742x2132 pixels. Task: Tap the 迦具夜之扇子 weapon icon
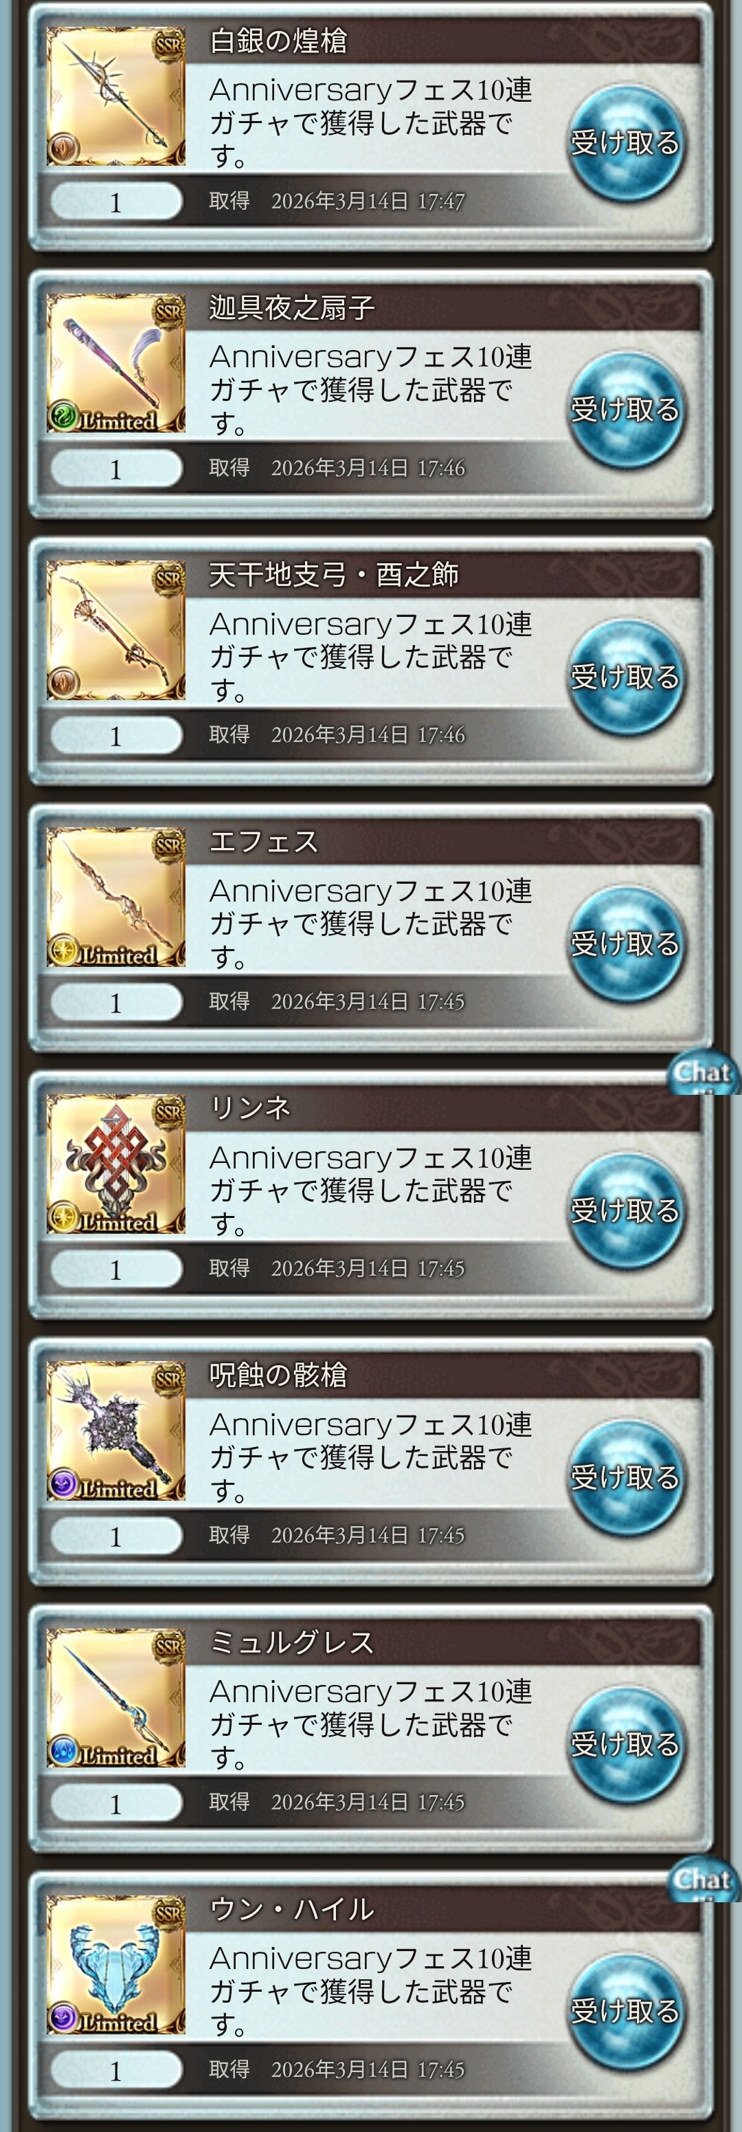[116, 362]
